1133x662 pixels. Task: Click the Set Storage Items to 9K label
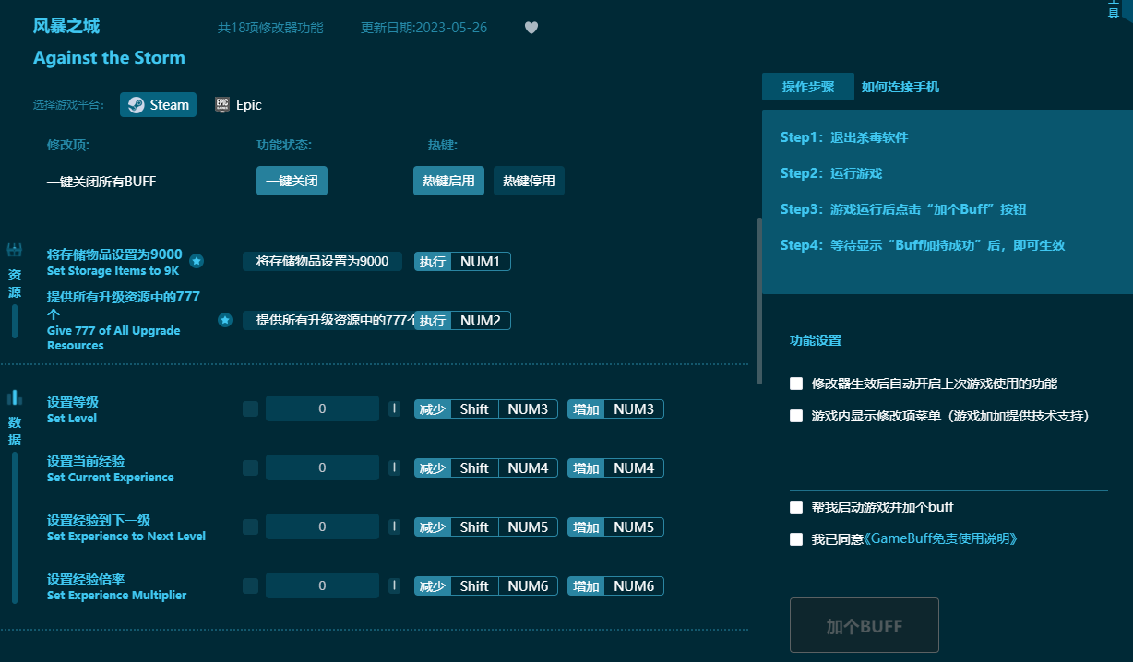pos(113,271)
